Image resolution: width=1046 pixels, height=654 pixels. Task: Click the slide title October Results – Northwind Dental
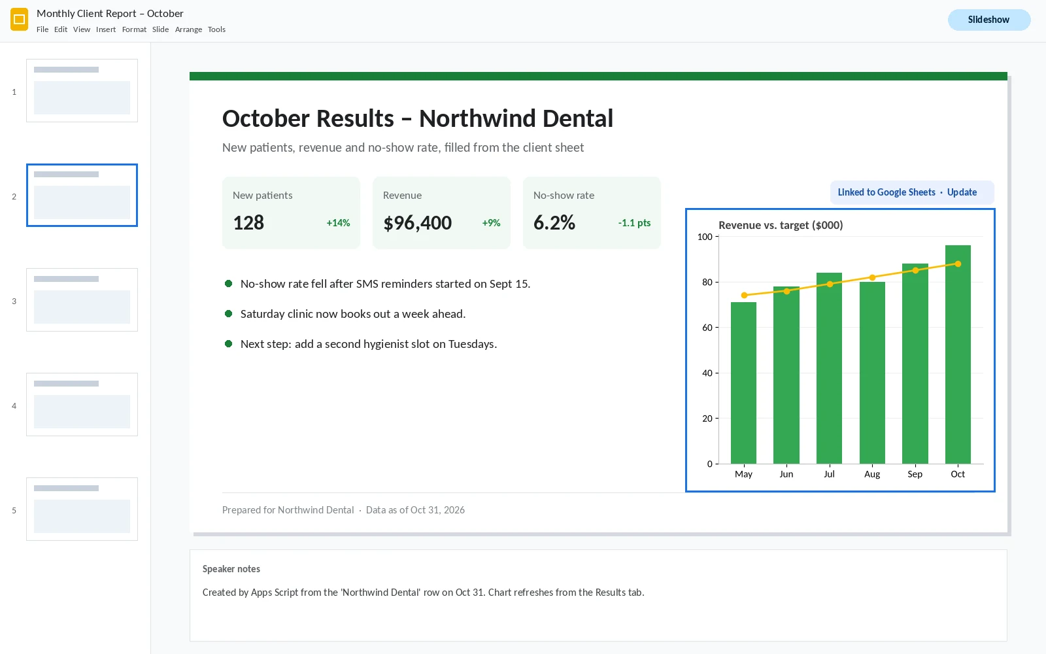coord(418,118)
